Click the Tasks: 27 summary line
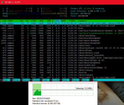124x105 pixels. click(x=87, y=8)
